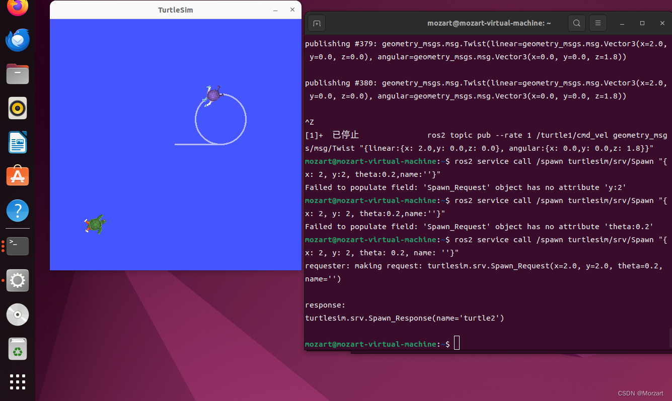Open Firefox from the dock
The height and width of the screenshot is (401, 672).
click(x=18, y=6)
